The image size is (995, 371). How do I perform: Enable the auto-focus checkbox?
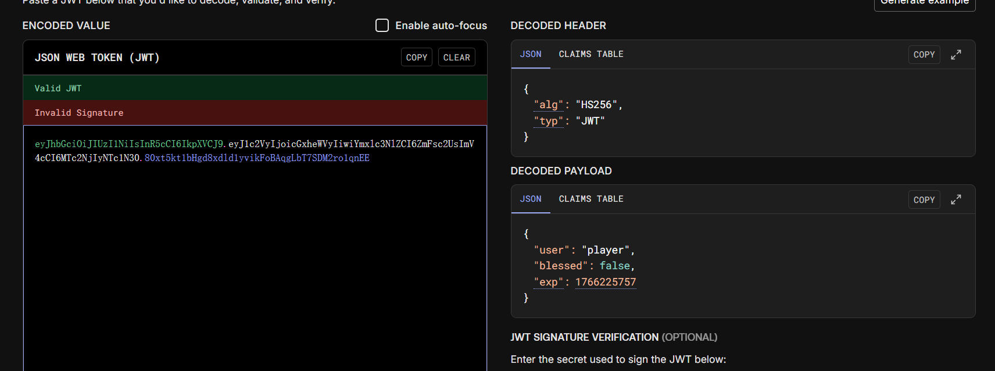pyautogui.click(x=382, y=26)
